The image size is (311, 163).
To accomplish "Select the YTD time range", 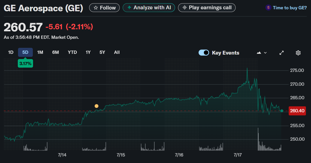I will tap(72, 52).
